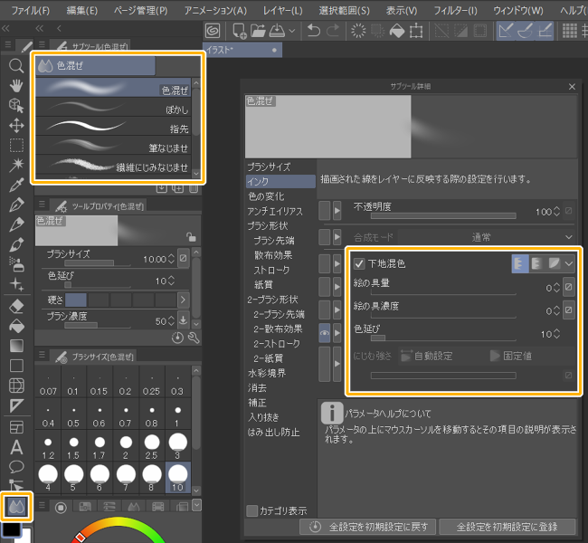Adjust the ブラシ濃度 slider
Image resolution: width=588 pixels, height=543 pixels.
98,326
